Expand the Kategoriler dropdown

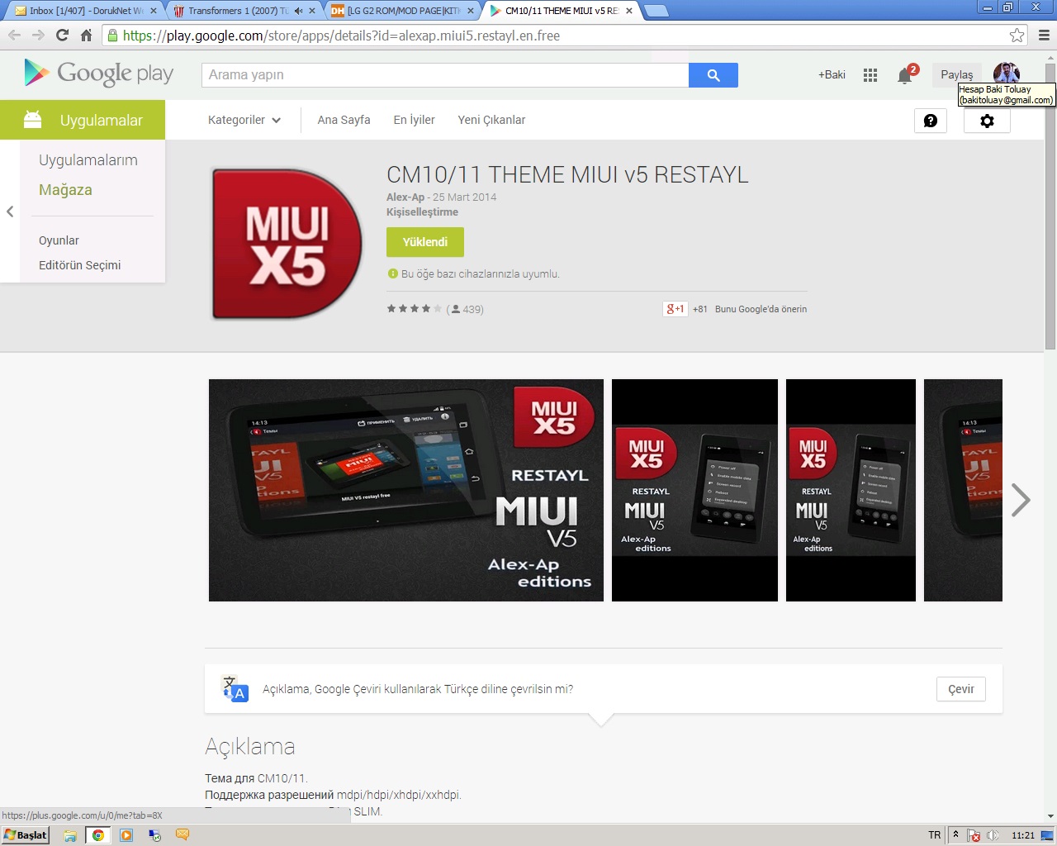pyautogui.click(x=244, y=120)
